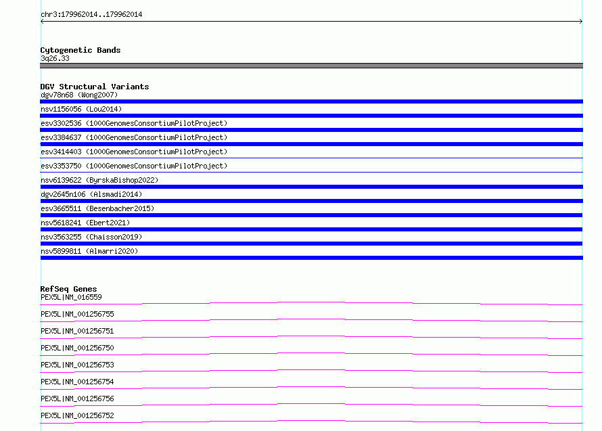Click the gray 3q26.33 cytogenetic band bar
The image size is (602, 431).
click(x=311, y=66)
